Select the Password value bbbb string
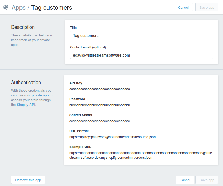Viewport: 223px width, 186px height. (x=99, y=105)
